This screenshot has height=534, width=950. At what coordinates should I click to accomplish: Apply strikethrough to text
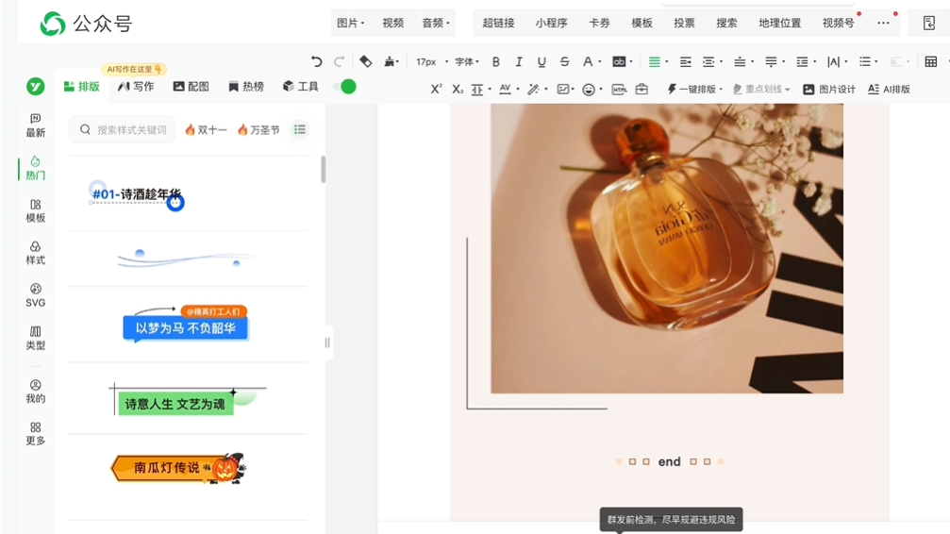(x=564, y=62)
